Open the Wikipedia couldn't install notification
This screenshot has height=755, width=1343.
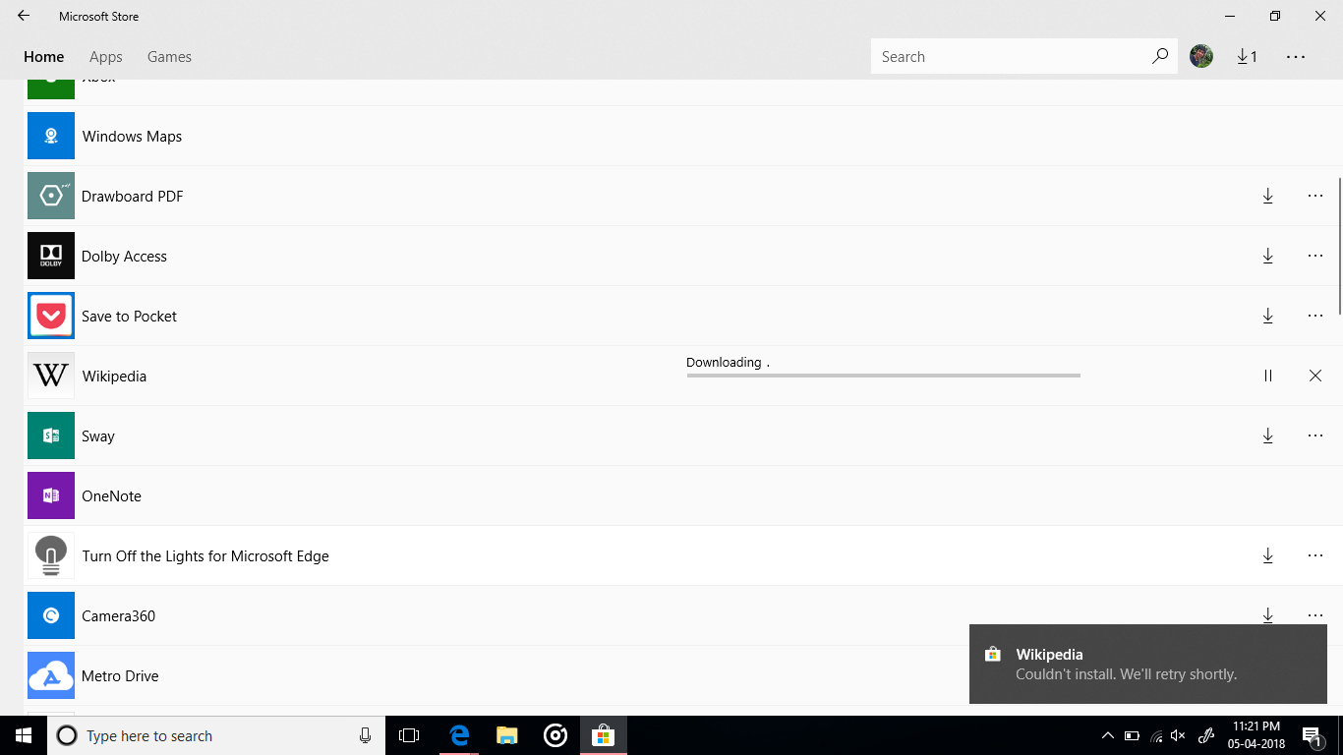(1148, 665)
